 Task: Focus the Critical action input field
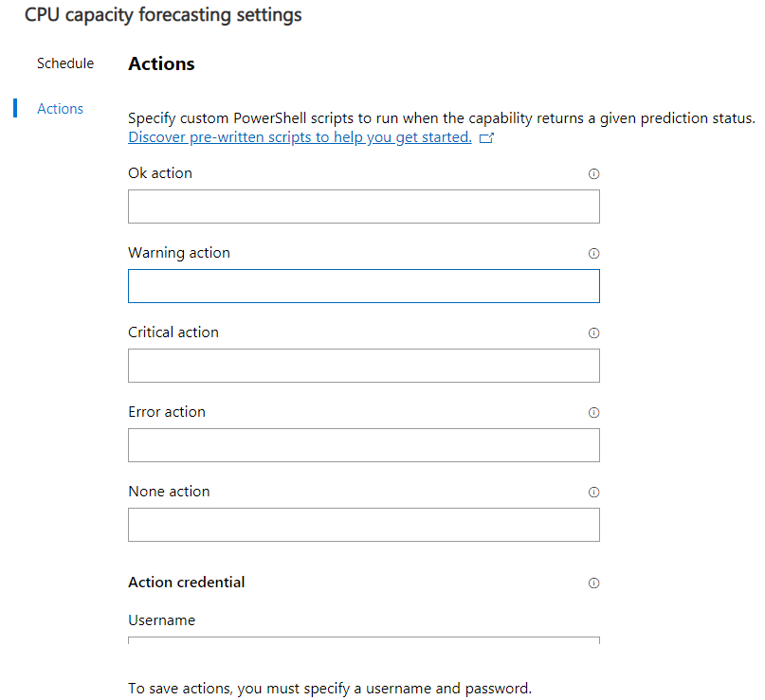363,366
